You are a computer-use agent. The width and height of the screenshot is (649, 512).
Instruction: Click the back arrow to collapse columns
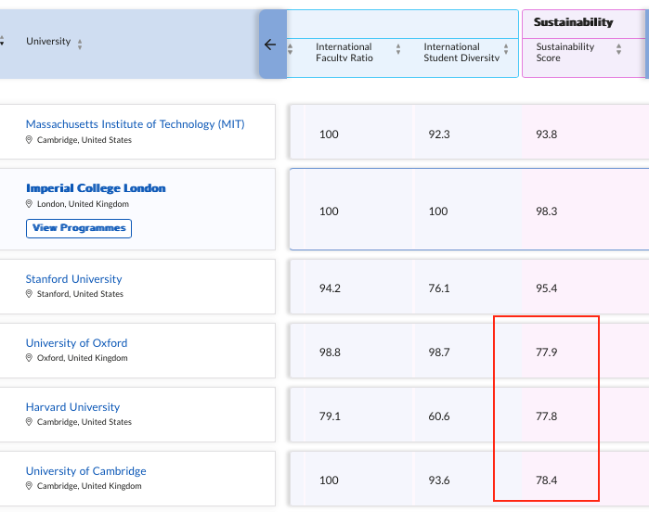point(270,45)
